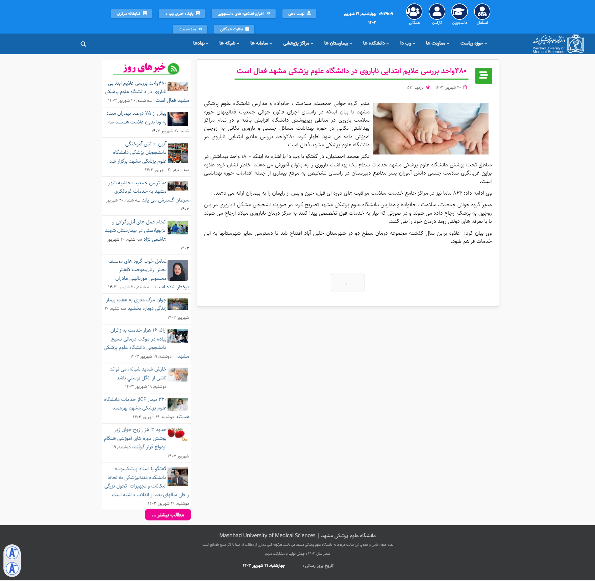Click the eye views icon under title

click(x=428, y=87)
